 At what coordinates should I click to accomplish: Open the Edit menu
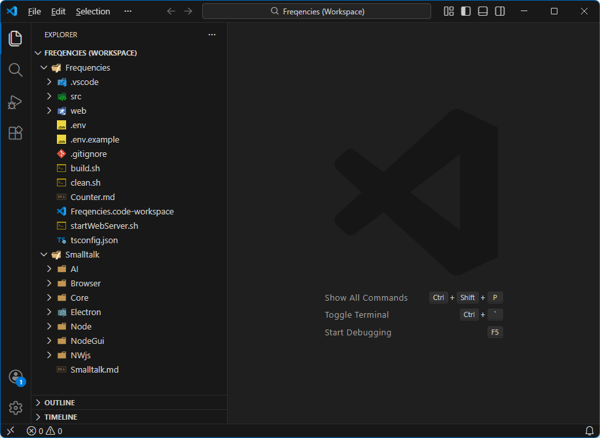58,12
